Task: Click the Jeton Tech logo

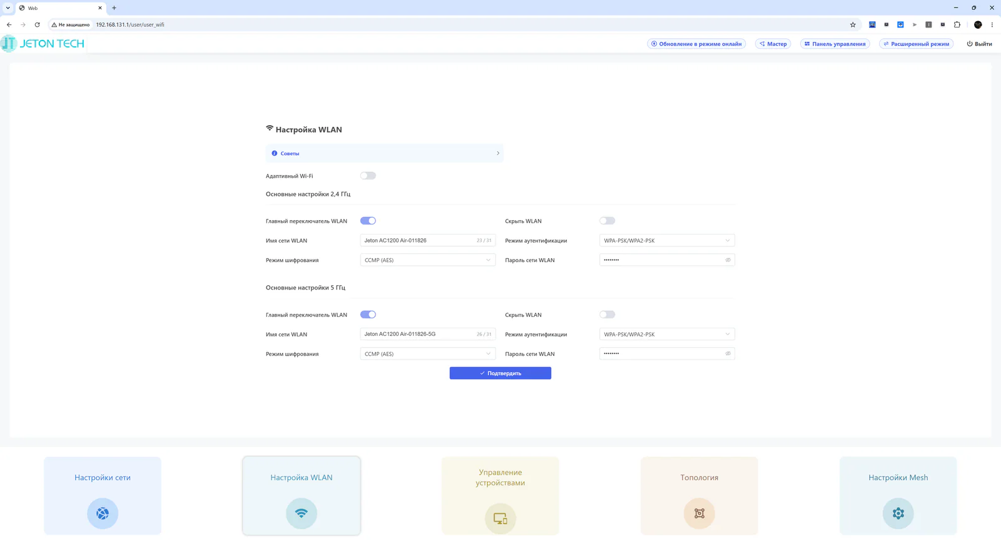Action: (43, 44)
